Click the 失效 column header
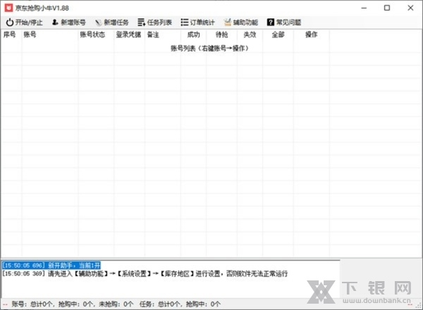This screenshot has height=310, width=423. 250,35
